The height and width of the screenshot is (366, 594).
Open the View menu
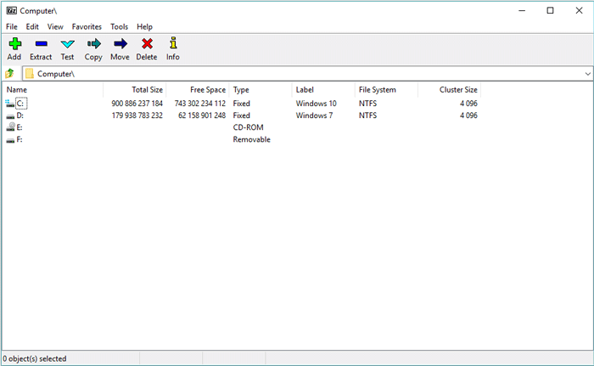55,26
